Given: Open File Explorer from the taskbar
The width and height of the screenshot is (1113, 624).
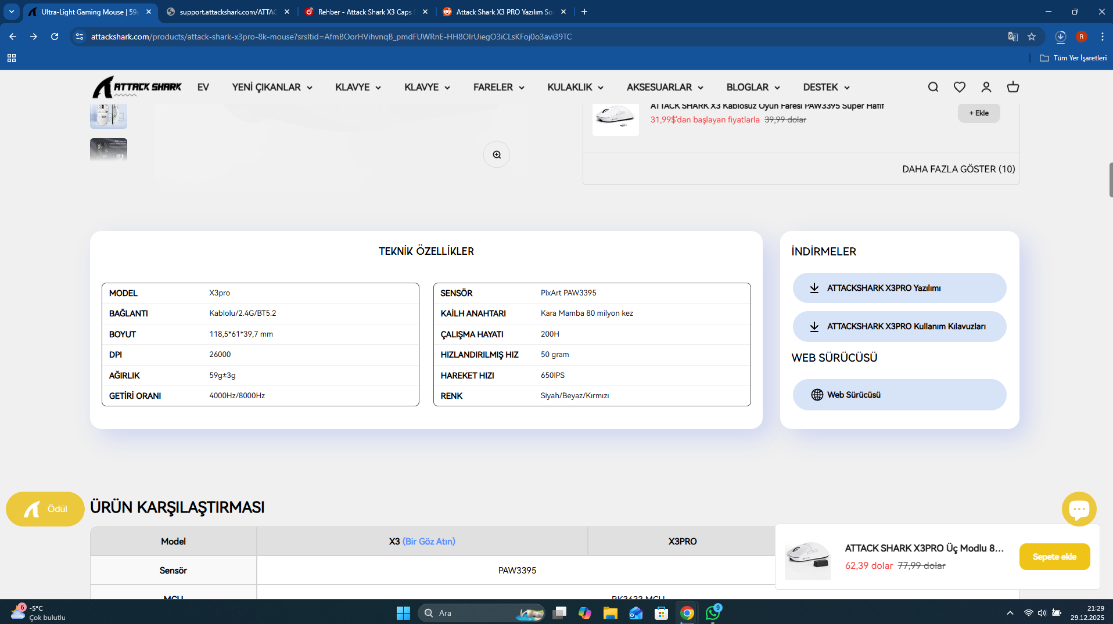Looking at the screenshot, I should (610, 613).
